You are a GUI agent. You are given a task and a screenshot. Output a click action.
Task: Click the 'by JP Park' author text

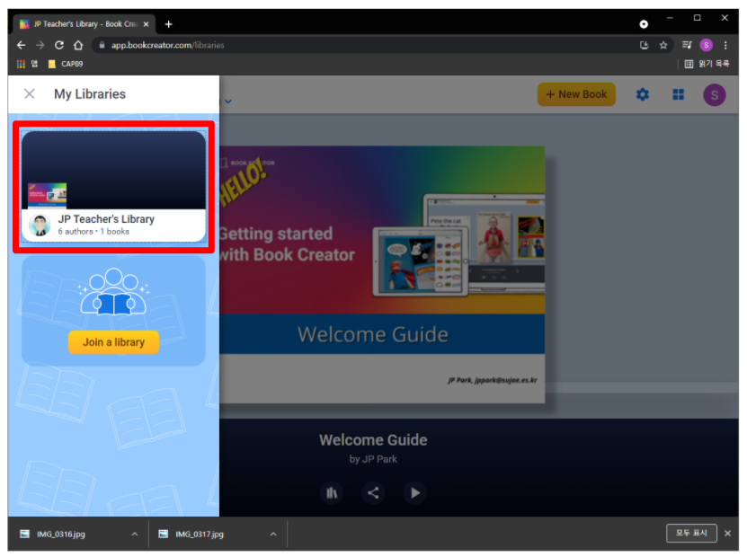pyautogui.click(x=373, y=459)
